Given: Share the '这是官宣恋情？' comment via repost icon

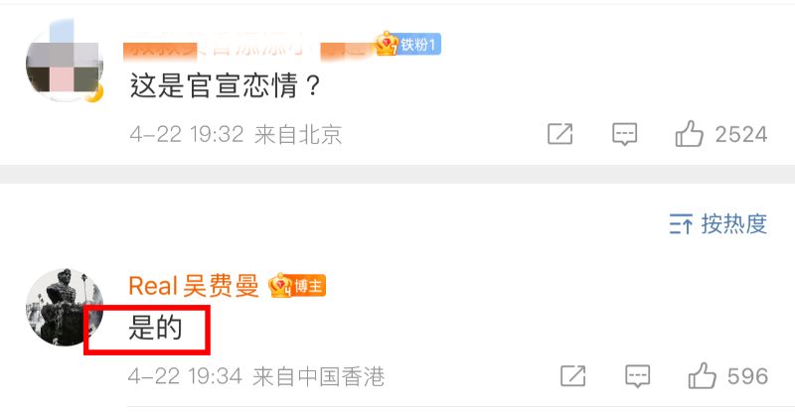Looking at the screenshot, I should [x=560, y=134].
